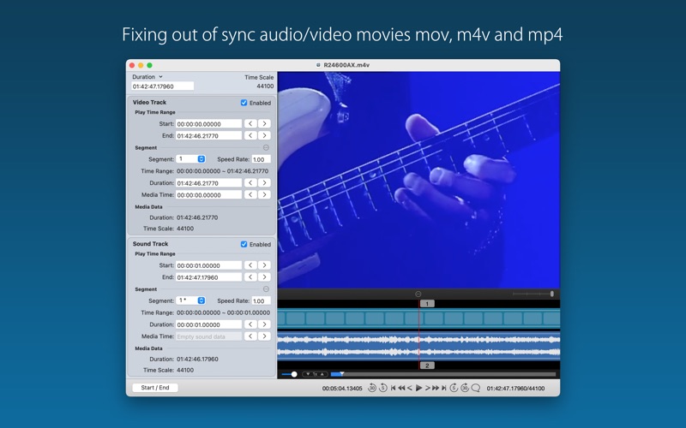
Task: Toggle the loop playback icon
Action: 476,388
